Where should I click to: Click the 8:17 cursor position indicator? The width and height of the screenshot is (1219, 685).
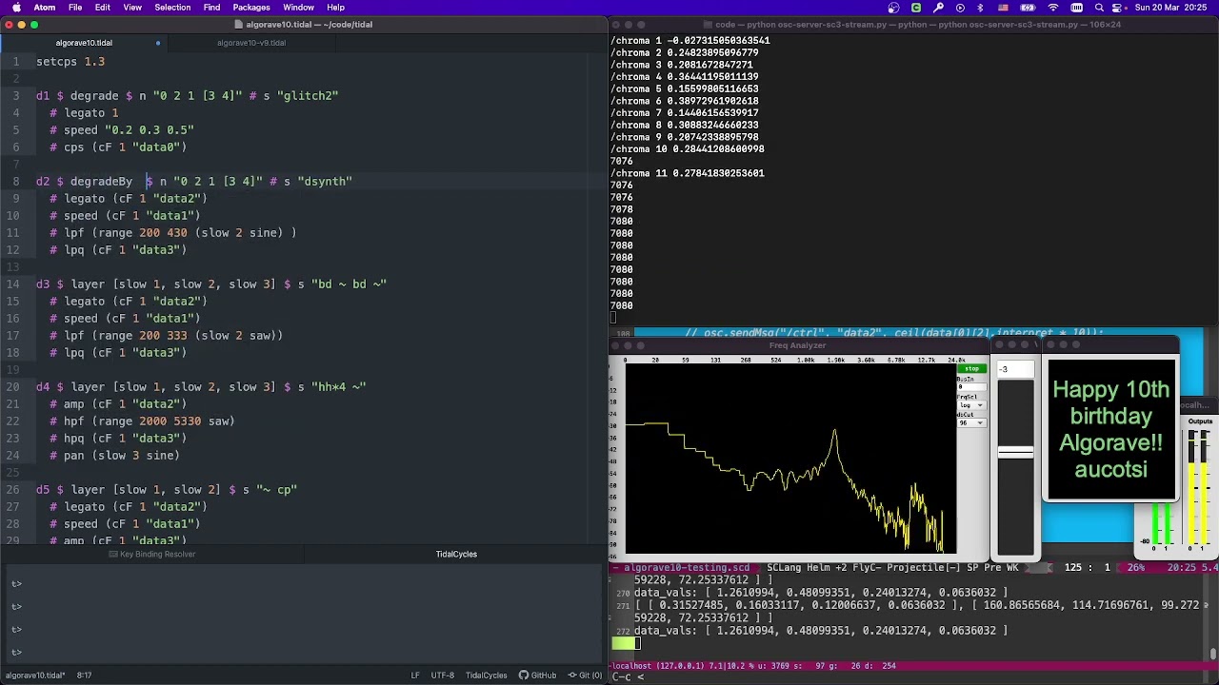point(84,675)
